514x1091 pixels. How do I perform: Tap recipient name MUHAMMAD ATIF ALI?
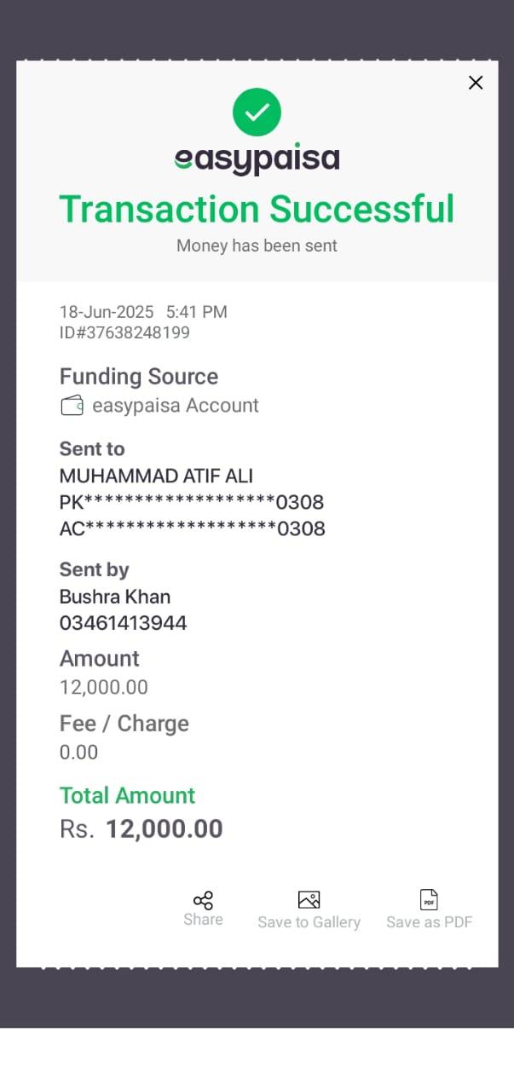[156, 476]
